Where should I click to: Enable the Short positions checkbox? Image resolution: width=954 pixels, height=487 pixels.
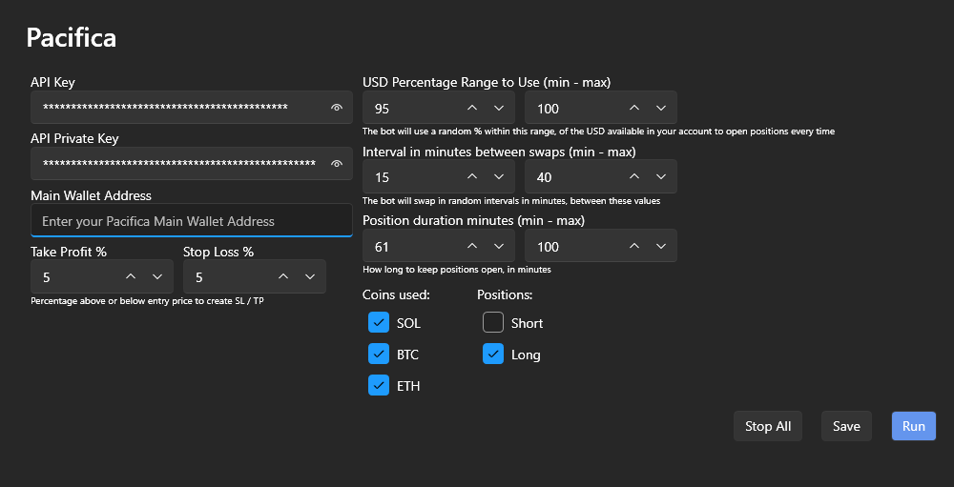tap(492, 323)
